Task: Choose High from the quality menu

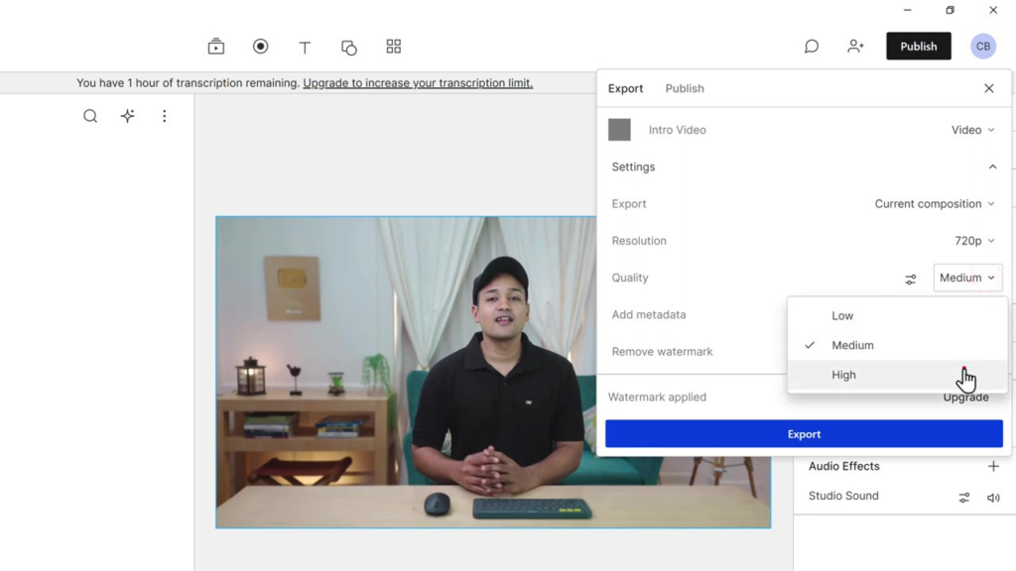Action: pos(844,375)
